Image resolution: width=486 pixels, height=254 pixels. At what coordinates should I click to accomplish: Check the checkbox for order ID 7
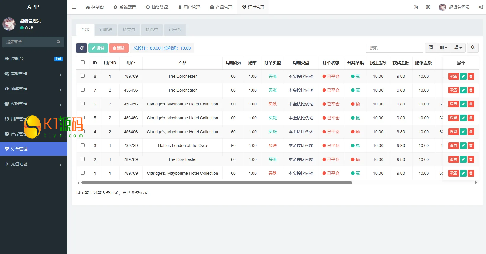(x=83, y=90)
